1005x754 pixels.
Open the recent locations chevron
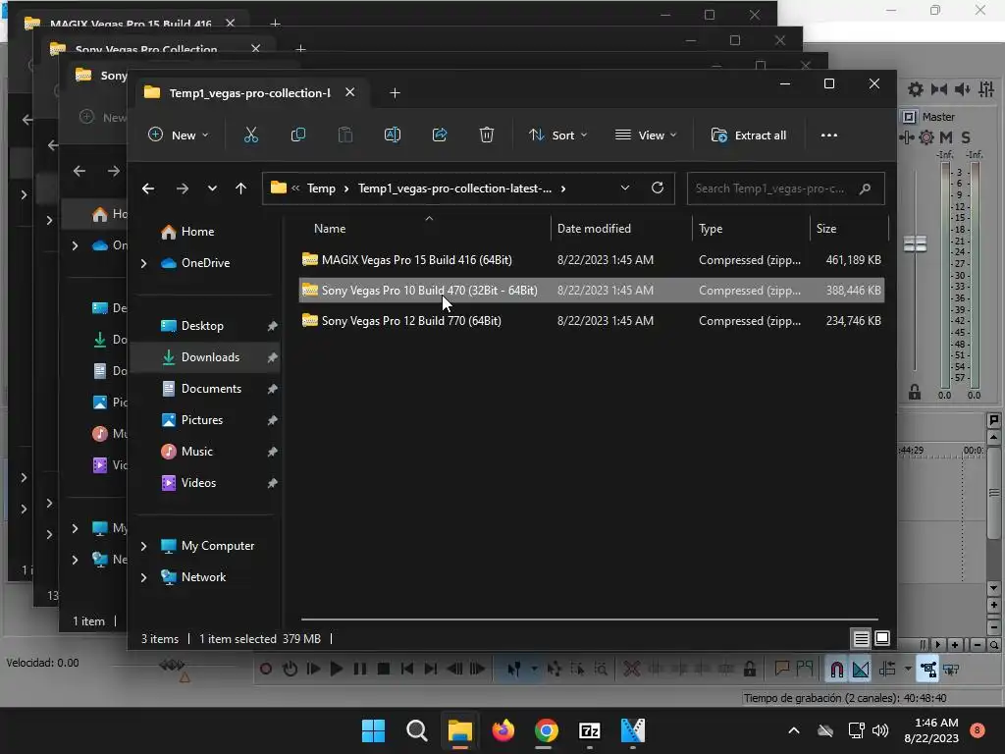[212, 188]
